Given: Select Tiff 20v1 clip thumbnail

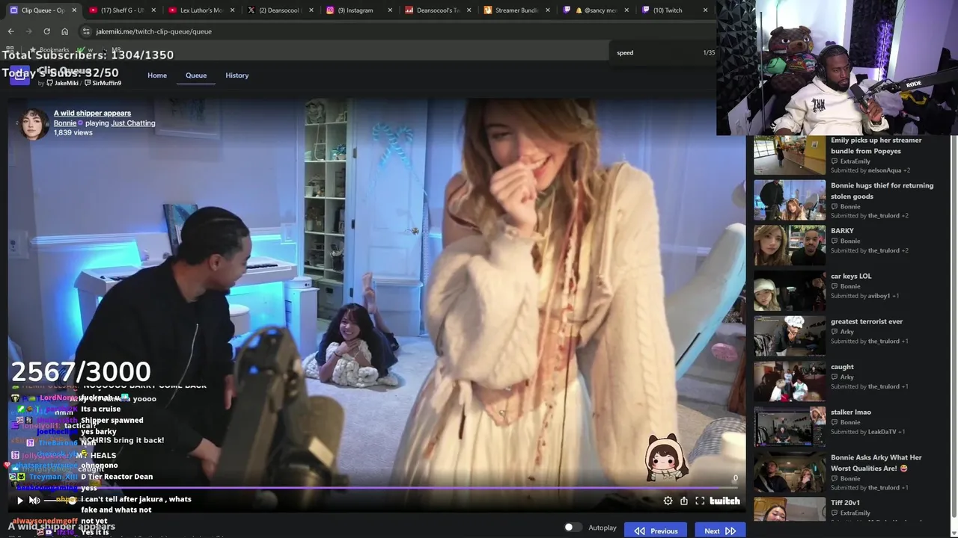Looking at the screenshot, I should [x=790, y=509].
